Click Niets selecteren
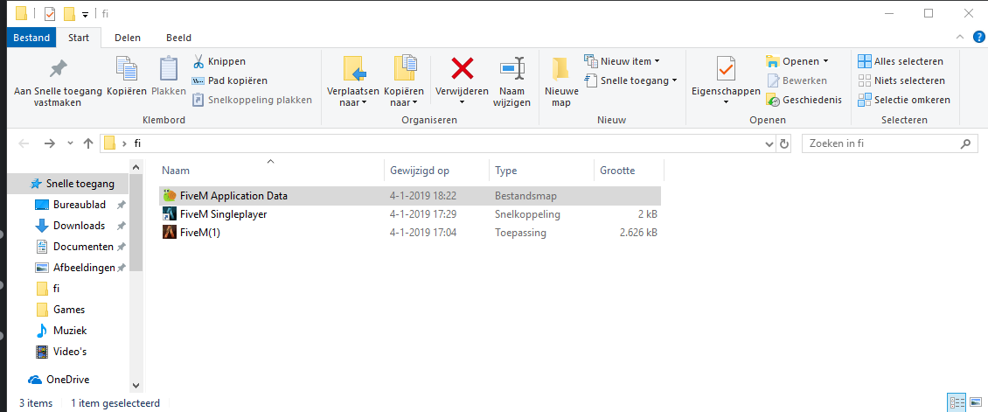 click(x=901, y=80)
